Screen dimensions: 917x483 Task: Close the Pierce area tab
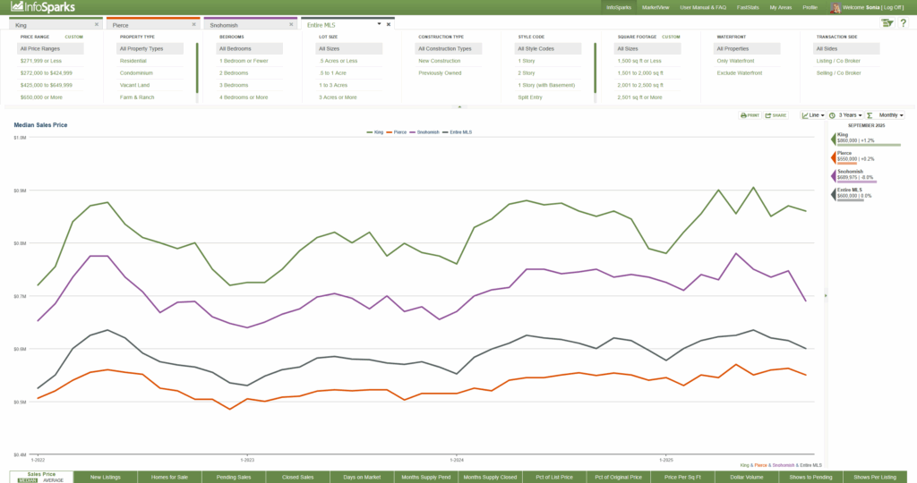(x=193, y=25)
